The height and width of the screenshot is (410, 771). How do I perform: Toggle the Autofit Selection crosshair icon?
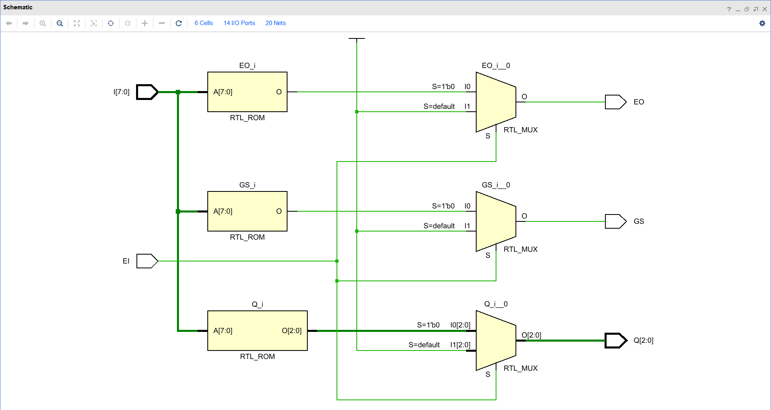click(x=111, y=23)
